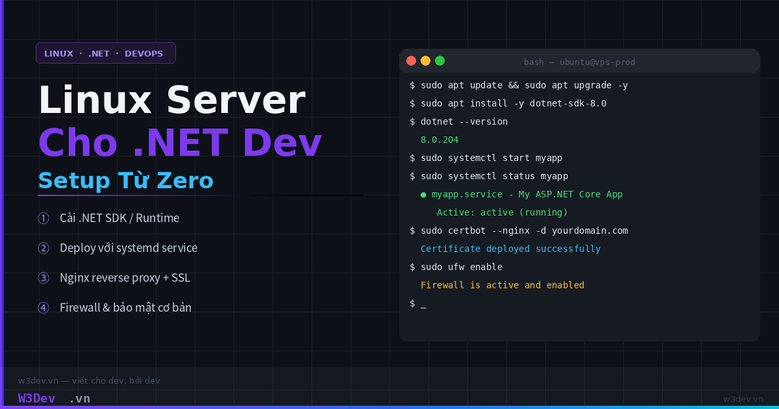Select the ".NET" label in the top badge
The height and width of the screenshot is (409, 779).
point(99,53)
